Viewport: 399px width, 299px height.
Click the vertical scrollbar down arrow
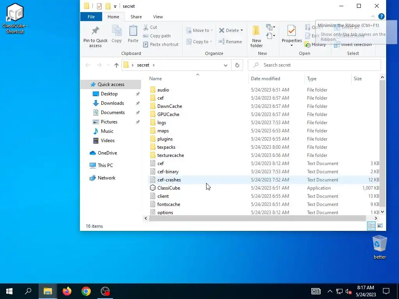(382, 212)
